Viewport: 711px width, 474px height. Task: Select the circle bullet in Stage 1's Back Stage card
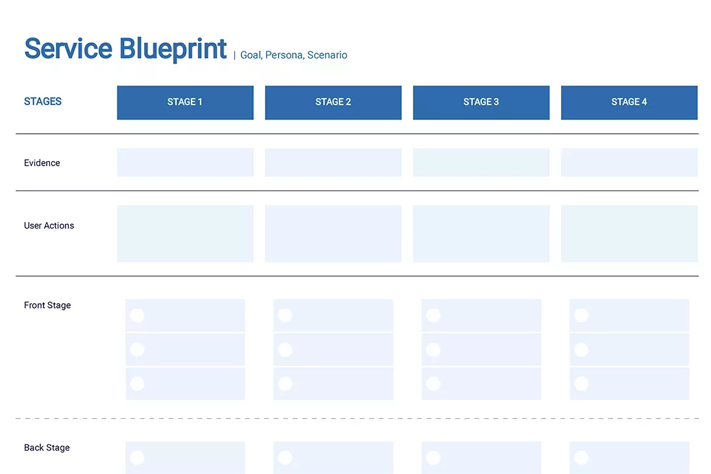137,458
